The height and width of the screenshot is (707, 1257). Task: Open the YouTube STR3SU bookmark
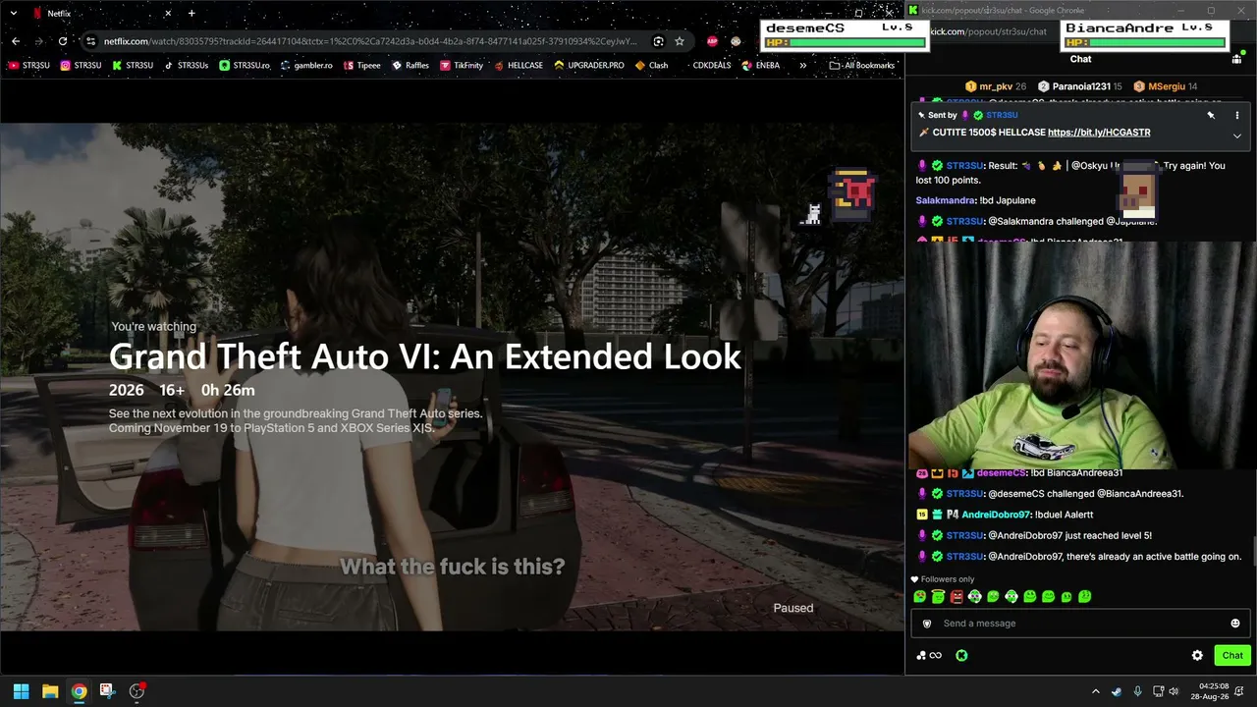29,66
